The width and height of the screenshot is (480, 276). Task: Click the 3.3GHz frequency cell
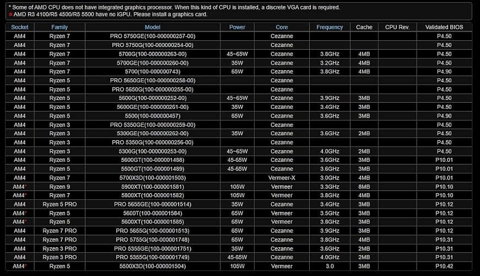330,187
